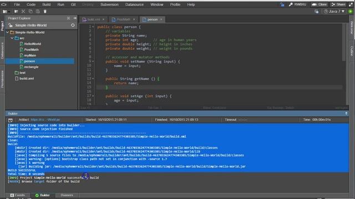The height and width of the screenshot is (199, 355).
Task: Click the clear console icon in Builder
Action: (11, 120)
